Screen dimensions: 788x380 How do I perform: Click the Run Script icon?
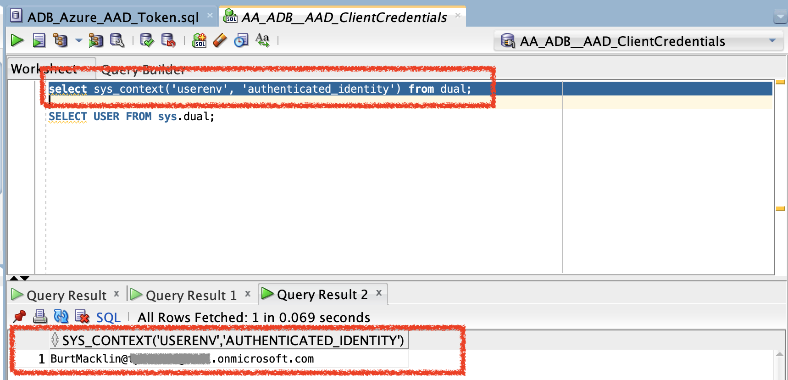pyautogui.click(x=39, y=40)
